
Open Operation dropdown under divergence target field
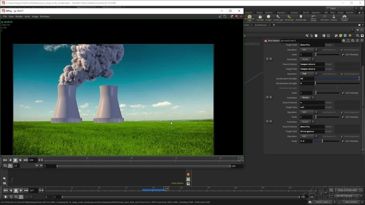(x=309, y=136)
